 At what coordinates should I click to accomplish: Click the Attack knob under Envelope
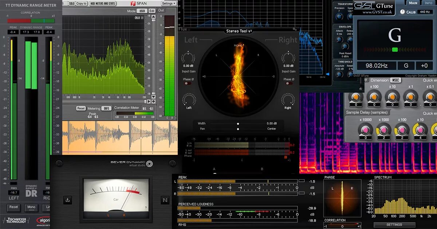coord(339,39)
